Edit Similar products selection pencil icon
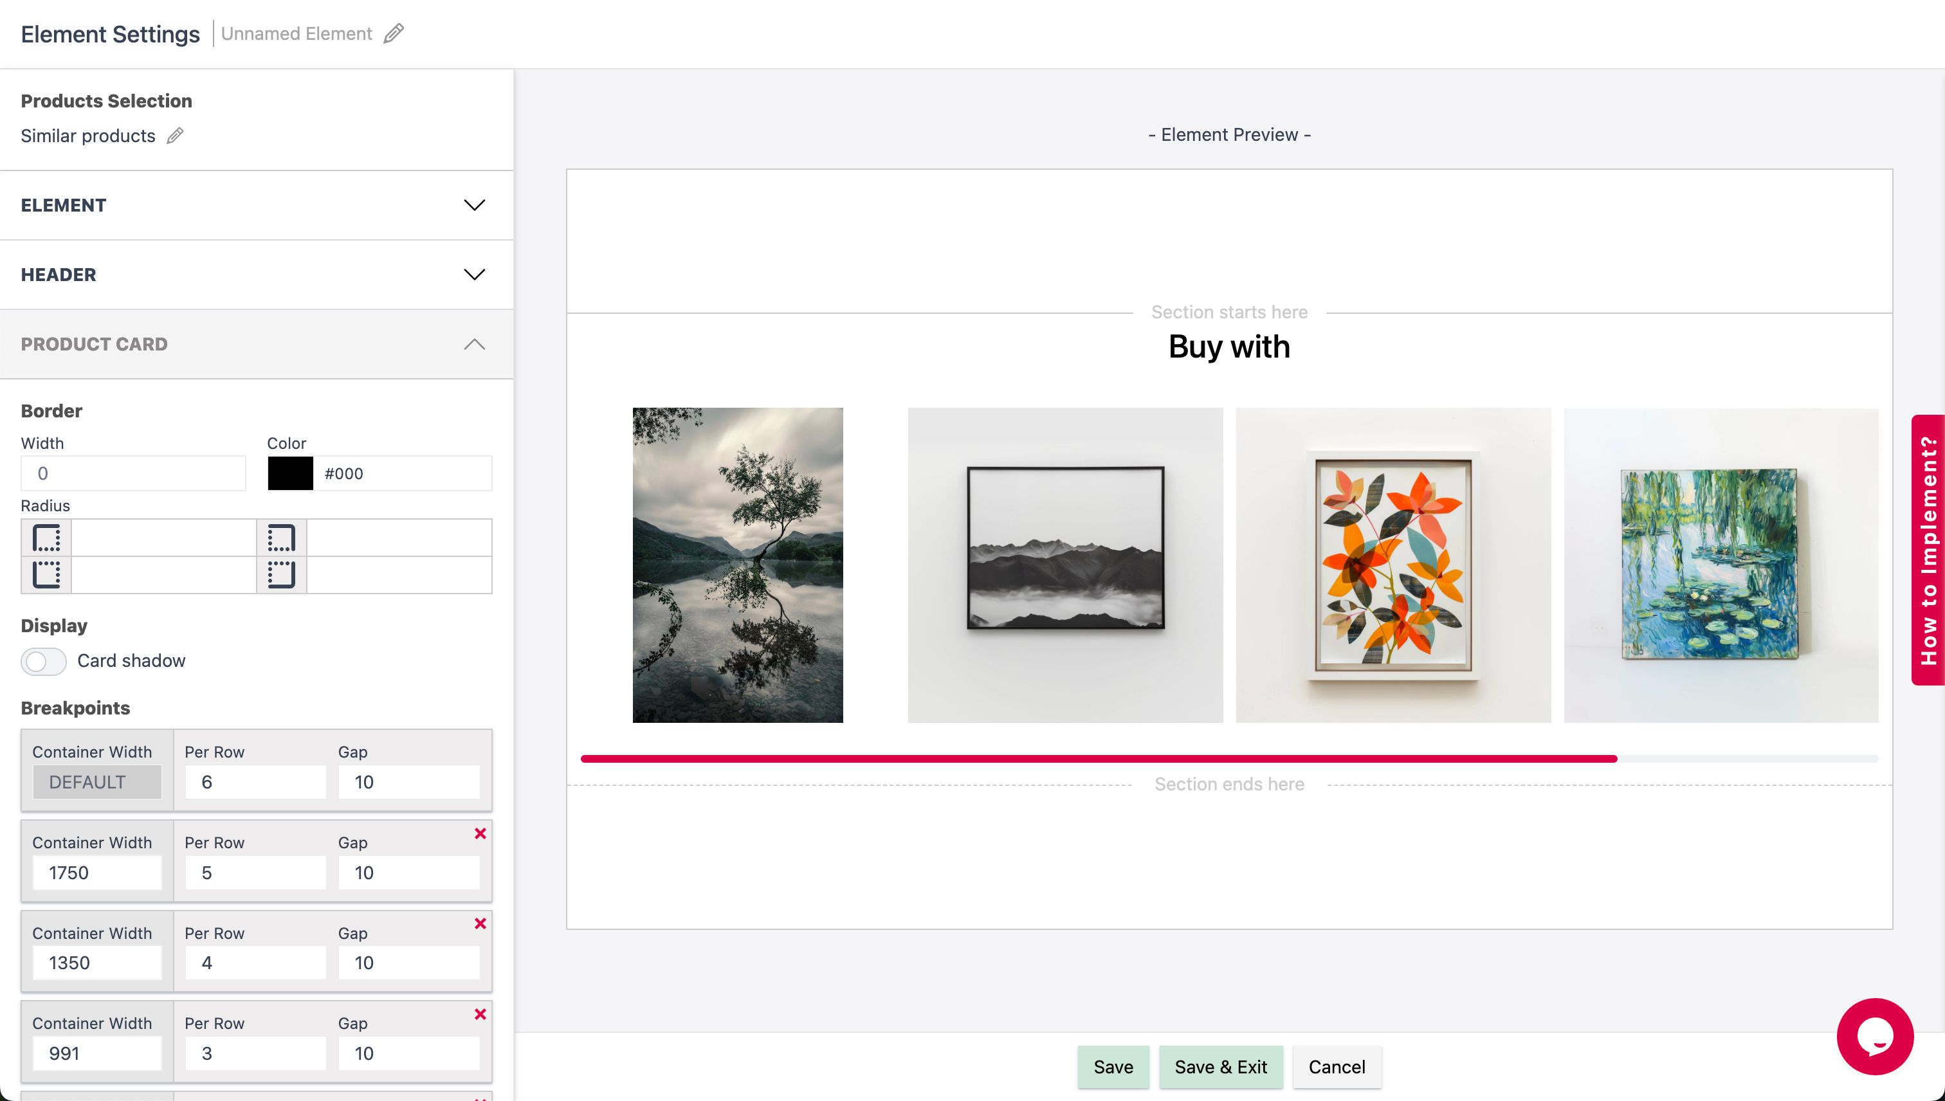This screenshot has height=1101, width=1945. (x=175, y=136)
